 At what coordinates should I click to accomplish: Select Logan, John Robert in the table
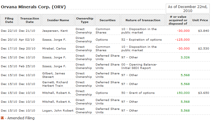[58, 110]
